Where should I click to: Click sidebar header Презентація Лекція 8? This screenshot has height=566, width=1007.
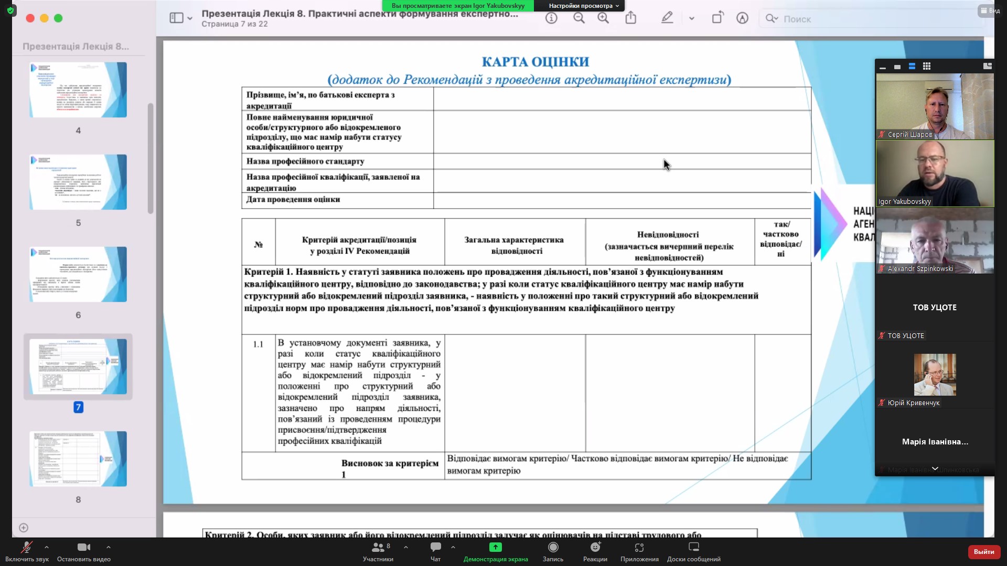[76, 46]
